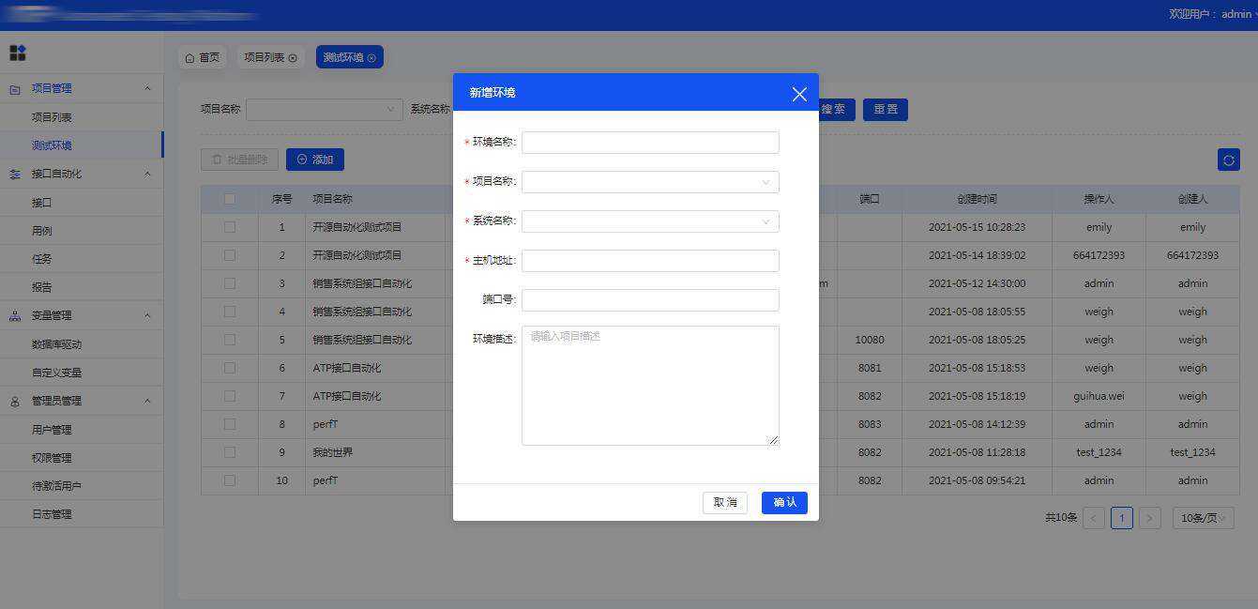Collapse the 项目管理 sidebar group chevron

147,89
